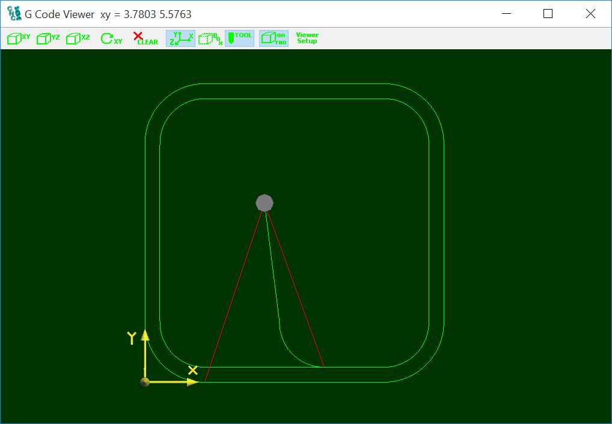Open the G Code Viewer title bar icon menu
Screen dimensions: 612x424
point(14,14)
